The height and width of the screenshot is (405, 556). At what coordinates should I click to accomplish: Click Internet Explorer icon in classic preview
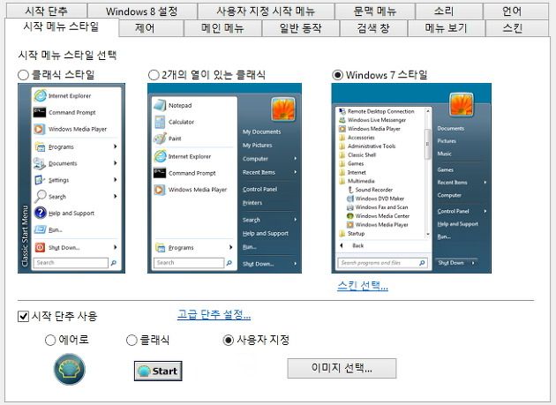[x=40, y=95]
